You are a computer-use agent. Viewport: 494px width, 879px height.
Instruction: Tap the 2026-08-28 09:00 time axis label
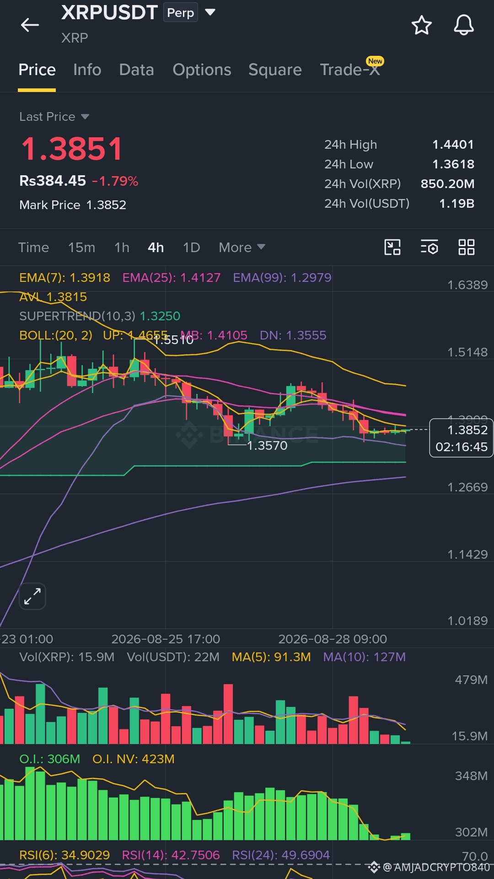(333, 639)
